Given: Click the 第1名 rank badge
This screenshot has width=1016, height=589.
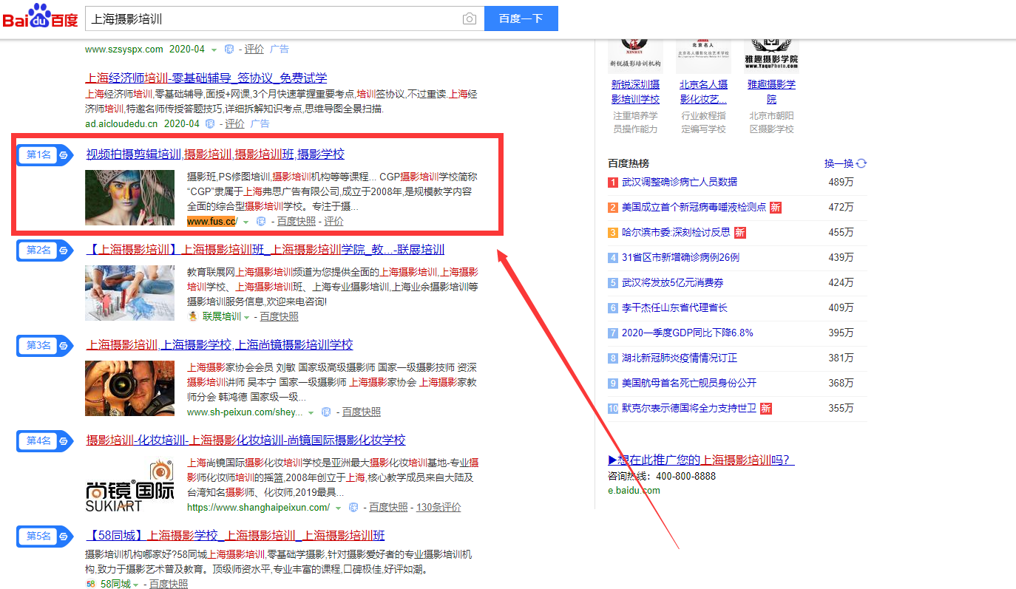Looking at the screenshot, I should point(45,155).
